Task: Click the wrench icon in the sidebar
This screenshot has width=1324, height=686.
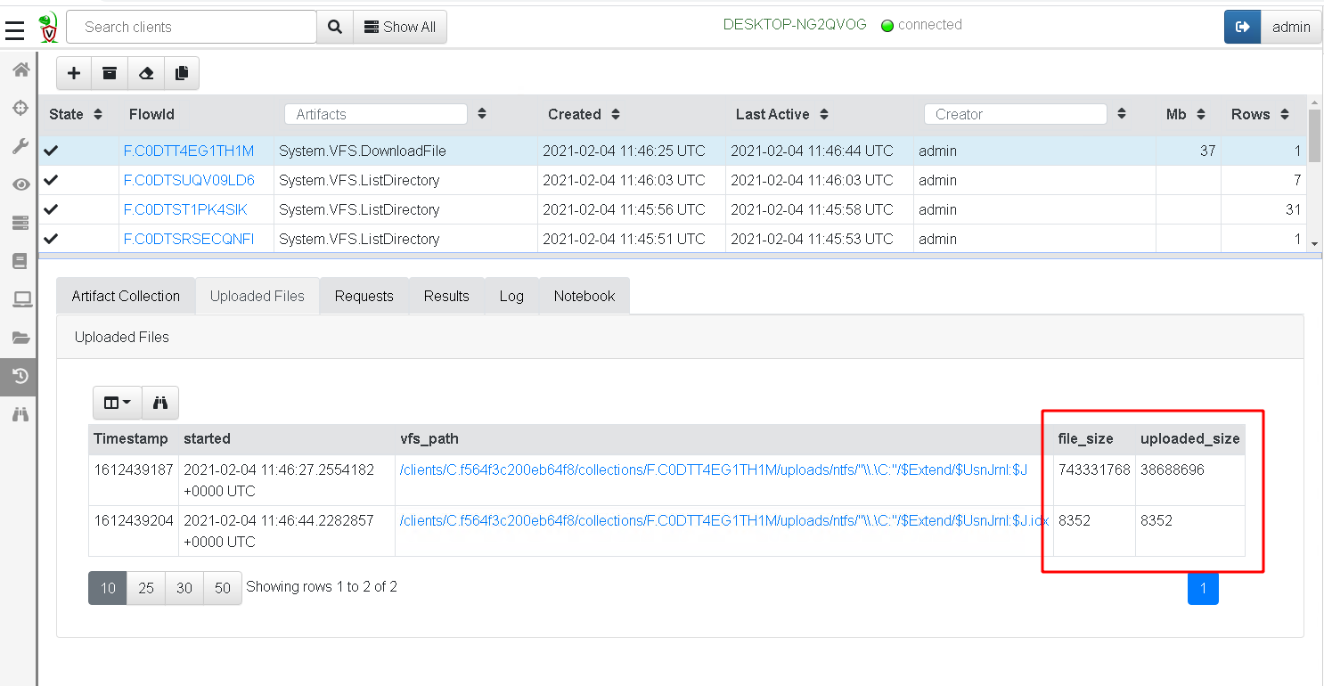Action: (20, 146)
